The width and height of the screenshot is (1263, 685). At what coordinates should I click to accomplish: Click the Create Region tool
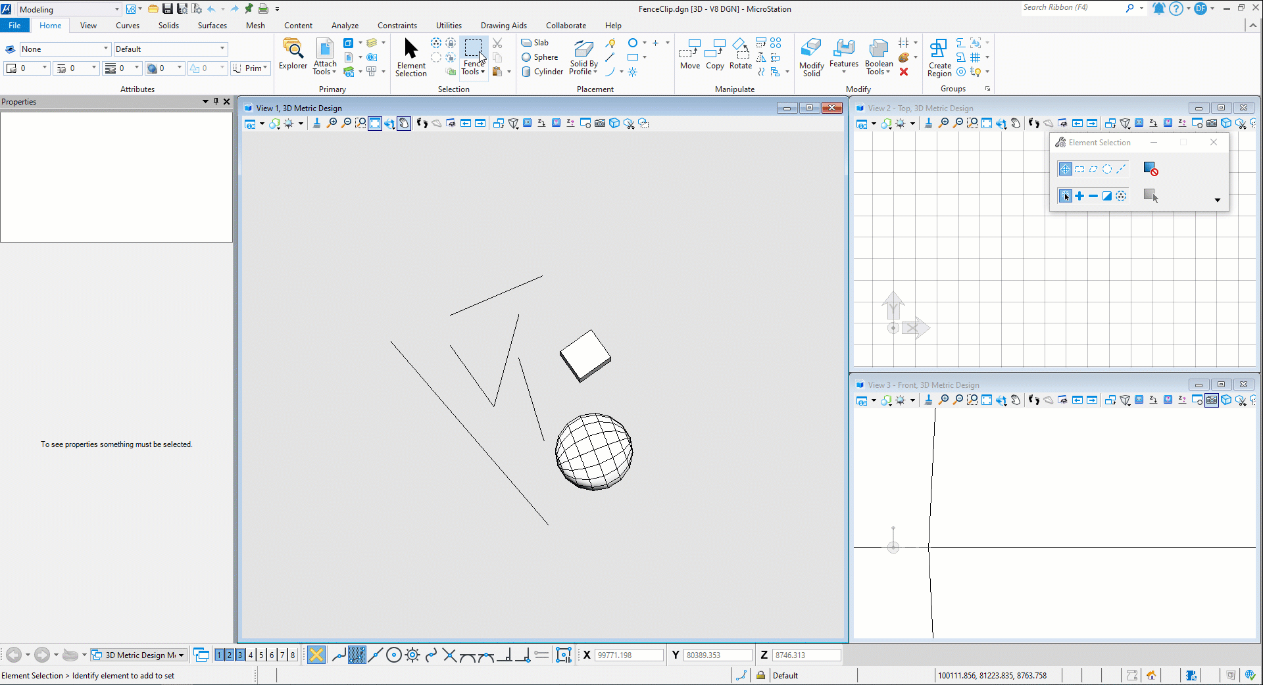[939, 57]
